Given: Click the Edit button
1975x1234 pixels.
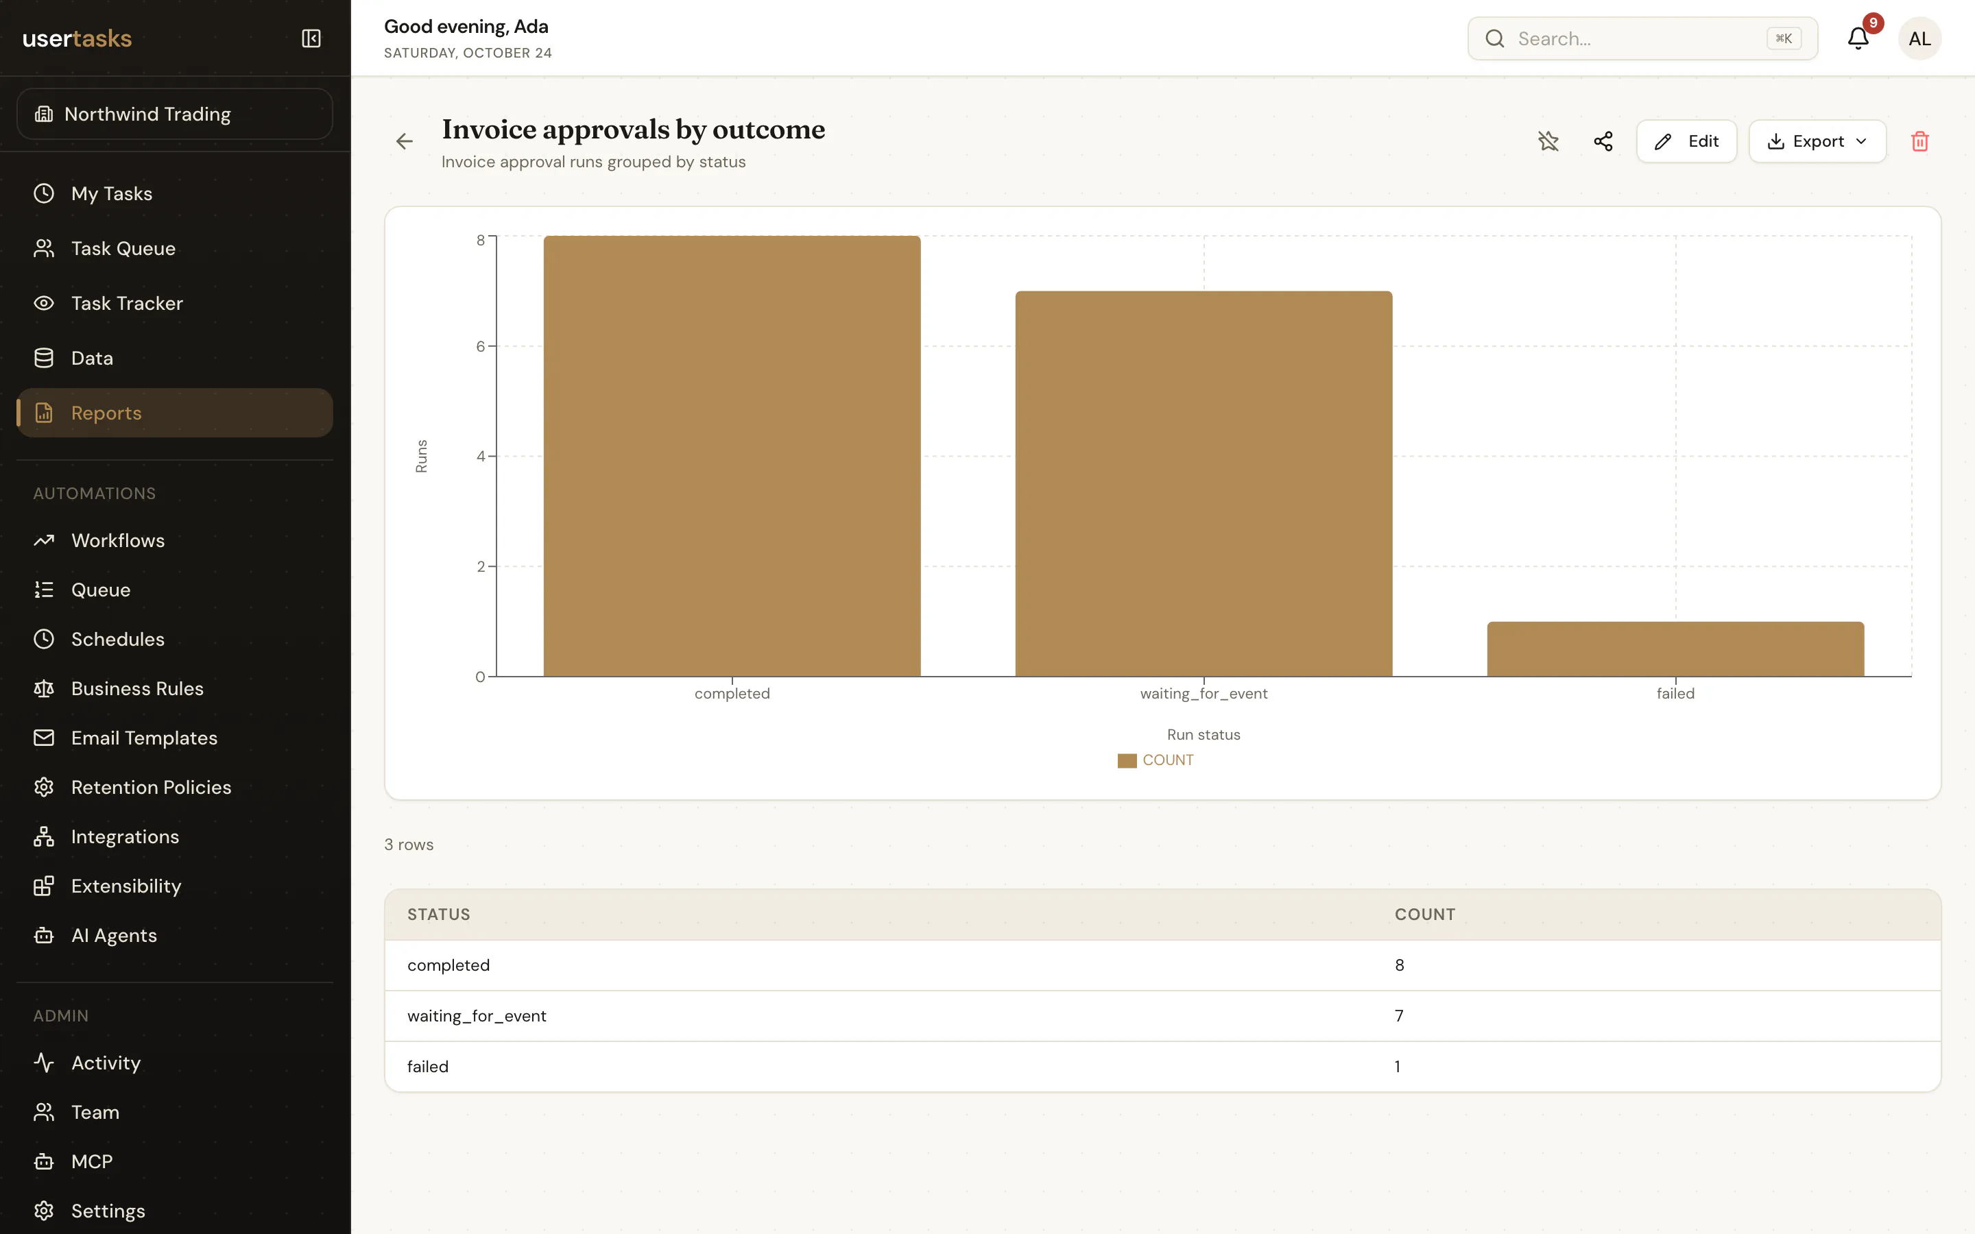Looking at the screenshot, I should [x=1686, y=141].
